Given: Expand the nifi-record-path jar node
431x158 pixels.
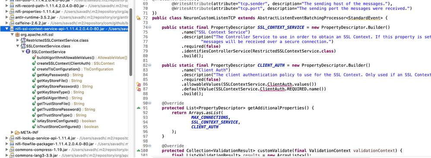Looking at the screenshot, I should (x=7, y=6).
